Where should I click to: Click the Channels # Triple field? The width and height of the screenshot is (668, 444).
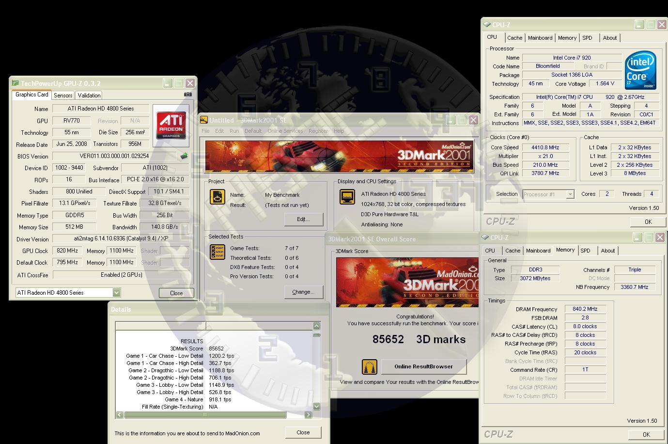[x=634, y=270]
